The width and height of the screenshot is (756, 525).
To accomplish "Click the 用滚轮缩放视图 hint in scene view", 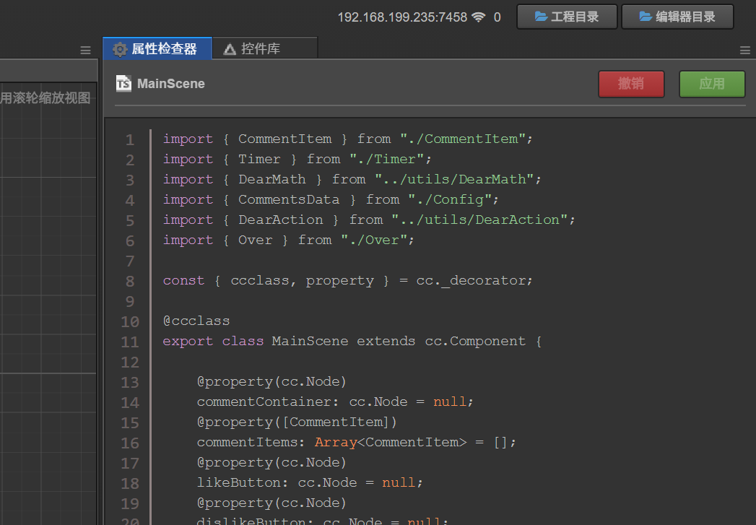I will (45, 98).
